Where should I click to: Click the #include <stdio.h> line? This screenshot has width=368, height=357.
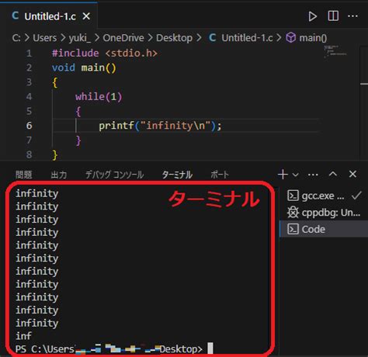click(x=105, y=54)
